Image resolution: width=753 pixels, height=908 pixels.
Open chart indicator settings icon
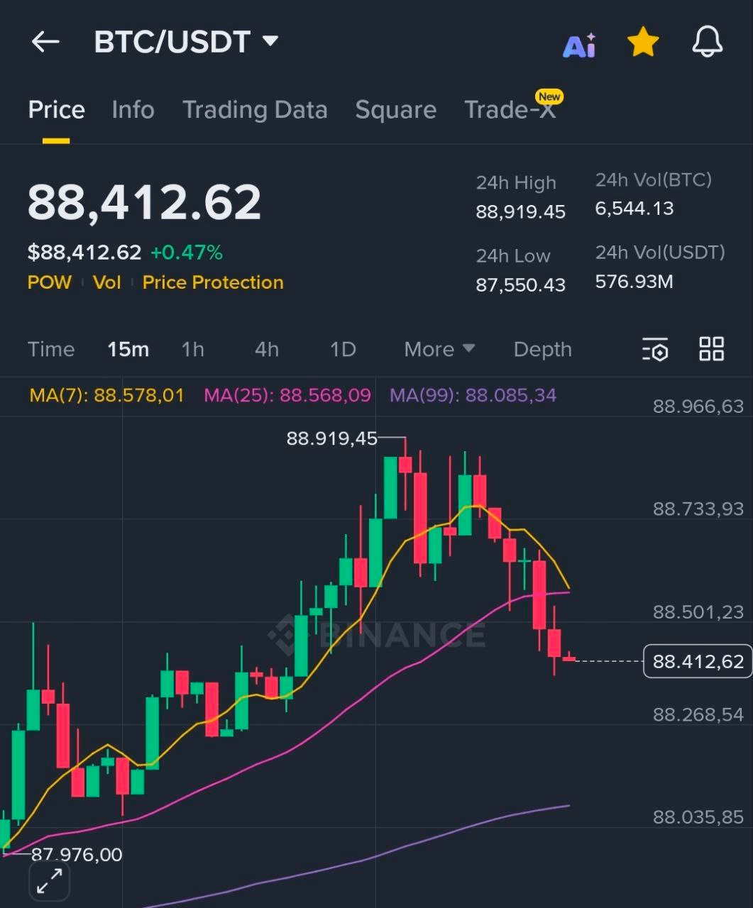(x=655, y=350)
